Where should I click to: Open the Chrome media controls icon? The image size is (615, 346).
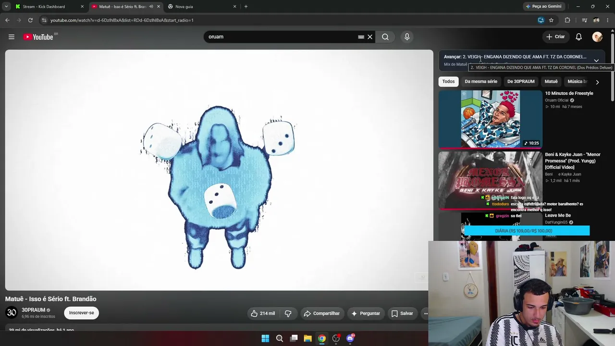pyautogui.click(x=584, y=20)
